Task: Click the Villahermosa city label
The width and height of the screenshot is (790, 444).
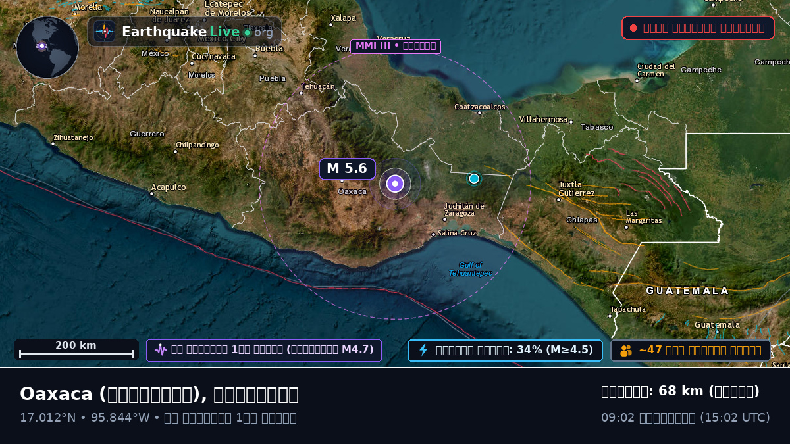Action: coord(543,120)
